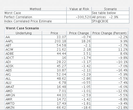The height and width of the screenshot is (110, 133).
Task: Click the SPX@CBOE scenario cell
Action: tap(110, 21)
